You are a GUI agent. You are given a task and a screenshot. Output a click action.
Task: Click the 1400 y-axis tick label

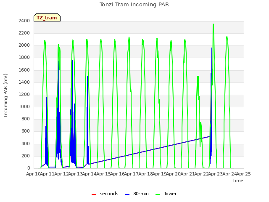tap(24, 82)
